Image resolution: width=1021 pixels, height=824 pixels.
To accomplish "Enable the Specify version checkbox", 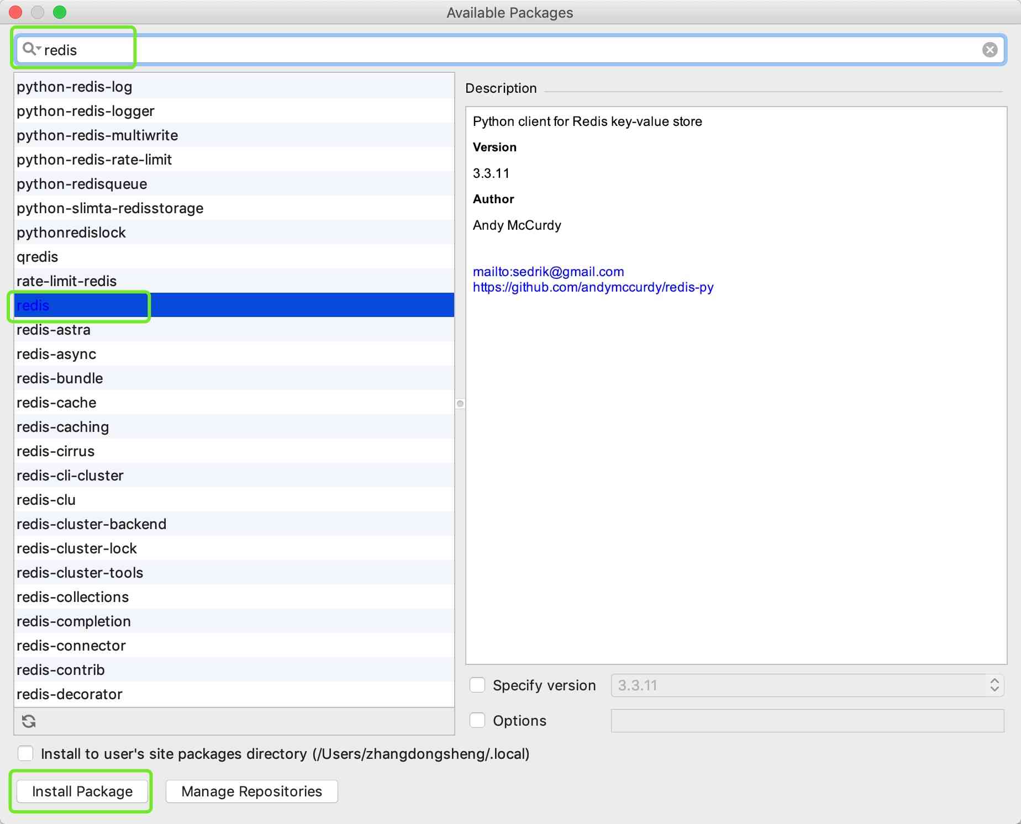I will pos(477,685).
